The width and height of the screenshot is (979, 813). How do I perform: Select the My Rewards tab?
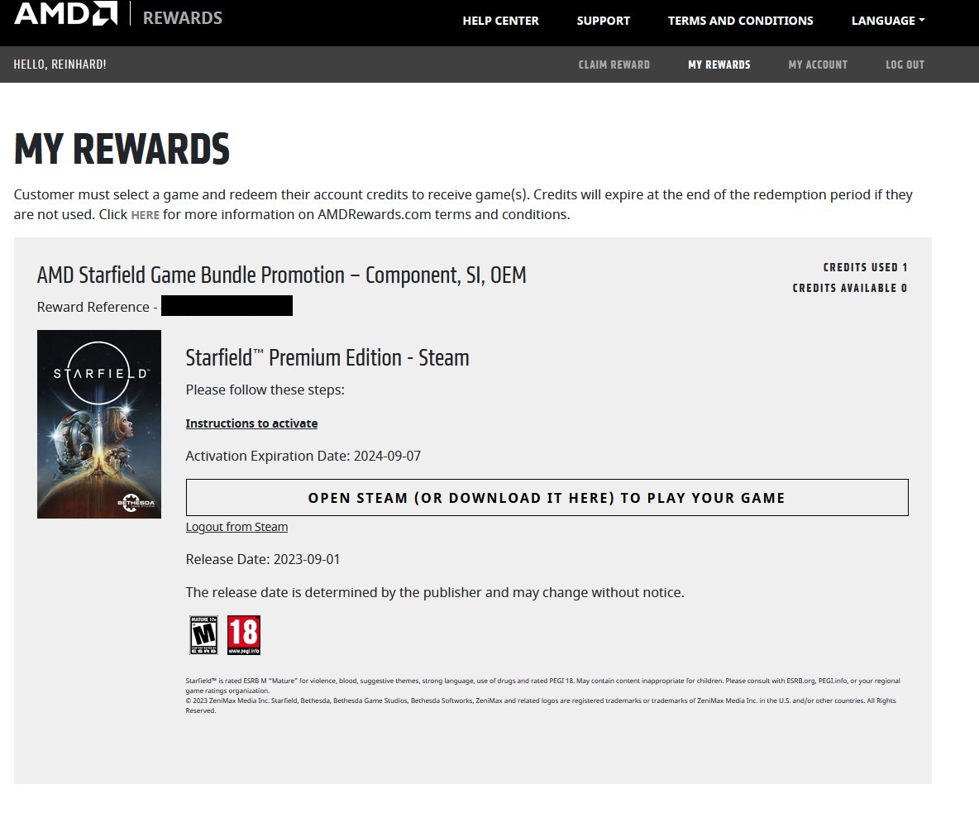pos(719,65)
